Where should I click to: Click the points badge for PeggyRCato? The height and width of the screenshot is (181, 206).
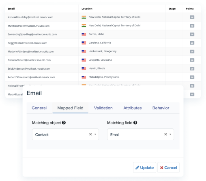(192, 43)
